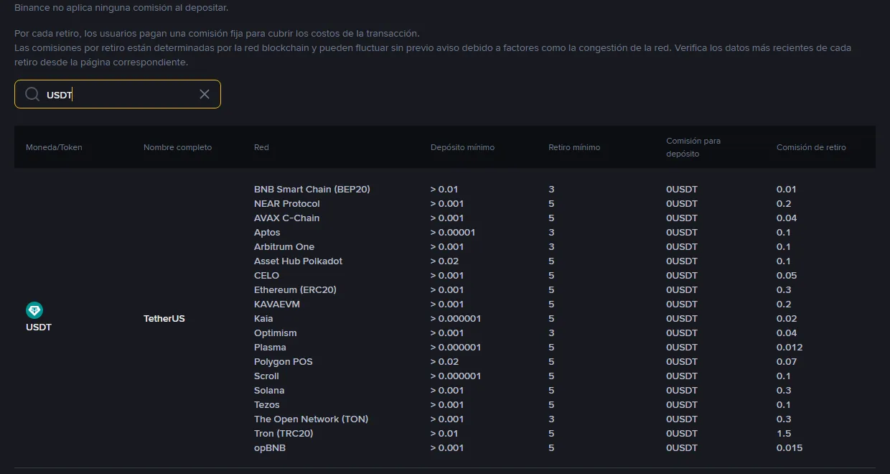
Task: Select the Tezos network row
Action: pos(267,405)
